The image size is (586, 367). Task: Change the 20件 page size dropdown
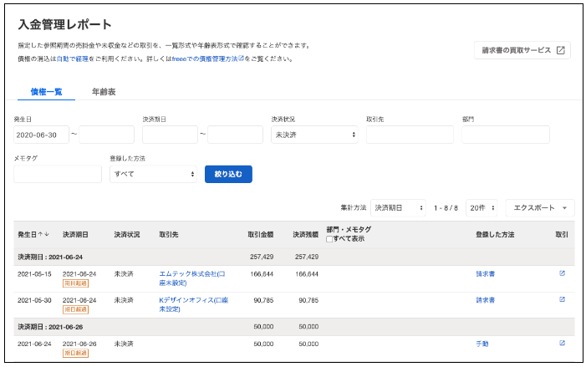(x=482, y=207)
